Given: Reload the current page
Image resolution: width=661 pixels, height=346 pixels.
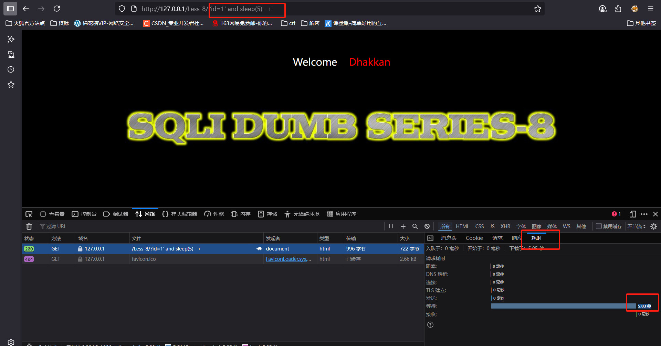Looking at the screenshot, I should [57, 9].
